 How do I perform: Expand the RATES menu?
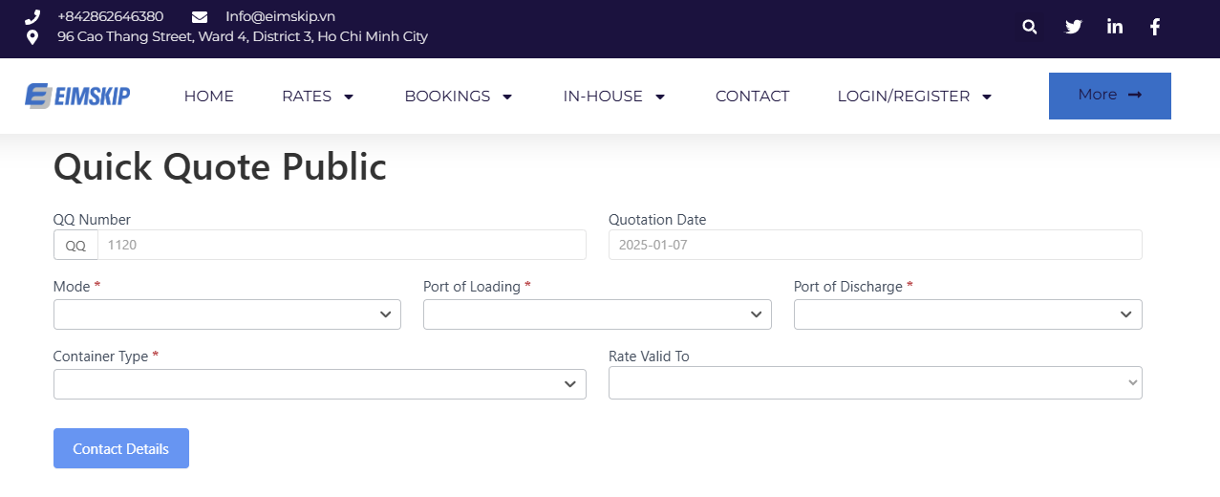click(317, 96)
